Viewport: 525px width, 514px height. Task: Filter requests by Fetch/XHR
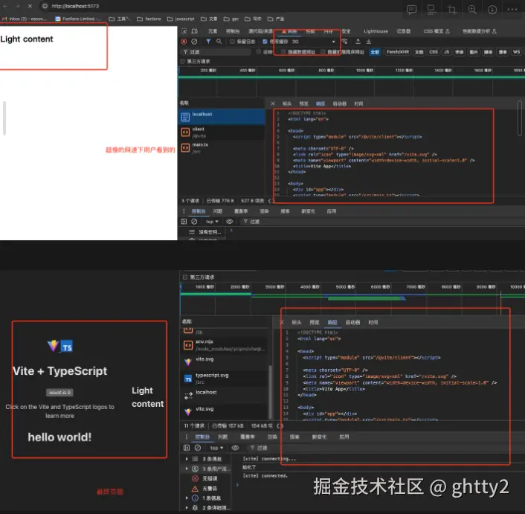[398, 52]
